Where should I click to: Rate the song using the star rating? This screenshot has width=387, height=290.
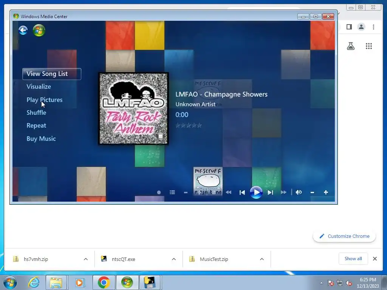(x=189, y=125)
